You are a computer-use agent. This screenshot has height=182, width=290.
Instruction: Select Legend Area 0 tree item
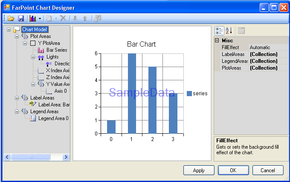[53, 118]
